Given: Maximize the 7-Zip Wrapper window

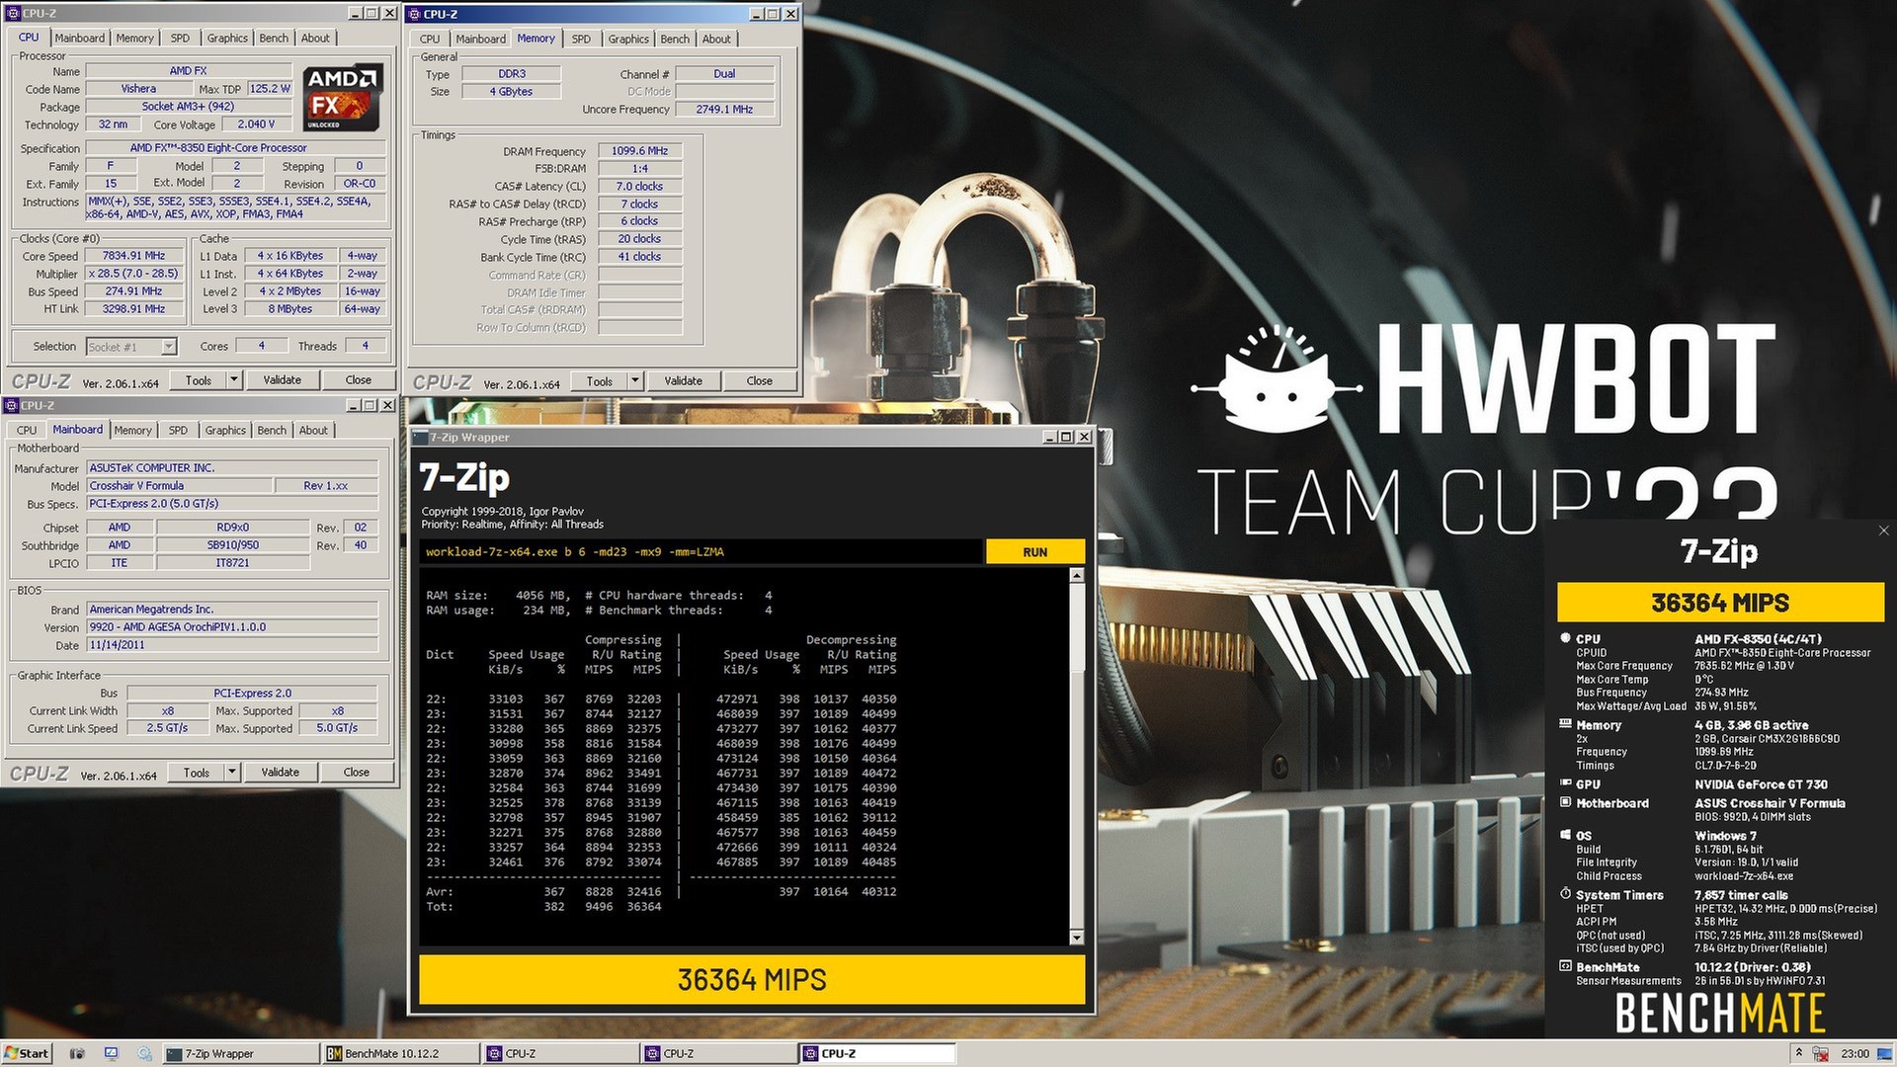Looking at the screenshot, I should coord(1065,437).
